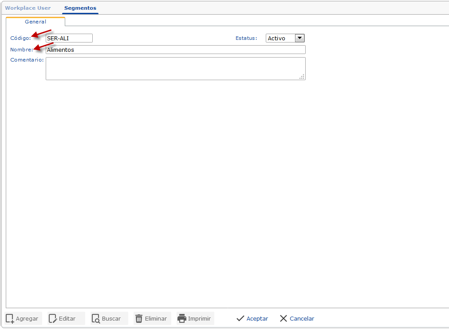449x329 pixels.
Task: Click the Buscar button label
Action: (x=111, y=318)
